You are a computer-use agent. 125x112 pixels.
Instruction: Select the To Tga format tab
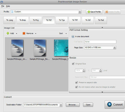pyautogui.click(x=62, y=20)
